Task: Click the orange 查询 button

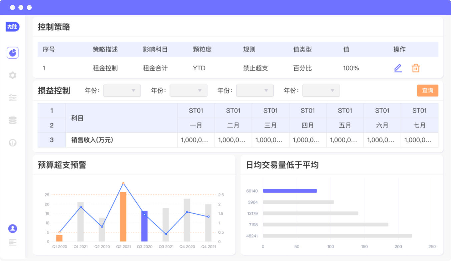Action: click(427, 91)
